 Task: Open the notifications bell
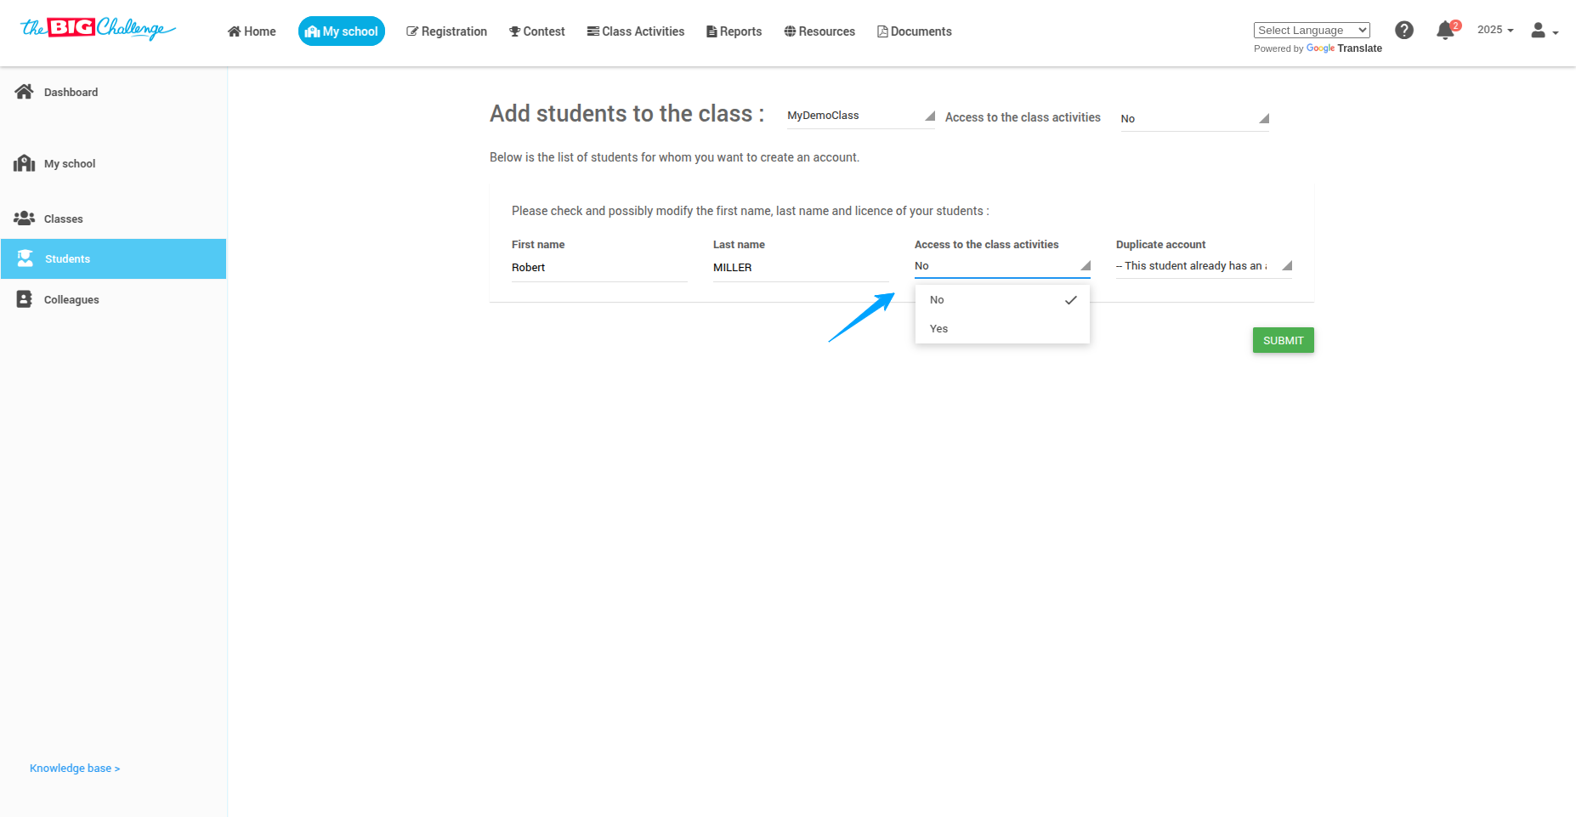(1446, 31)
